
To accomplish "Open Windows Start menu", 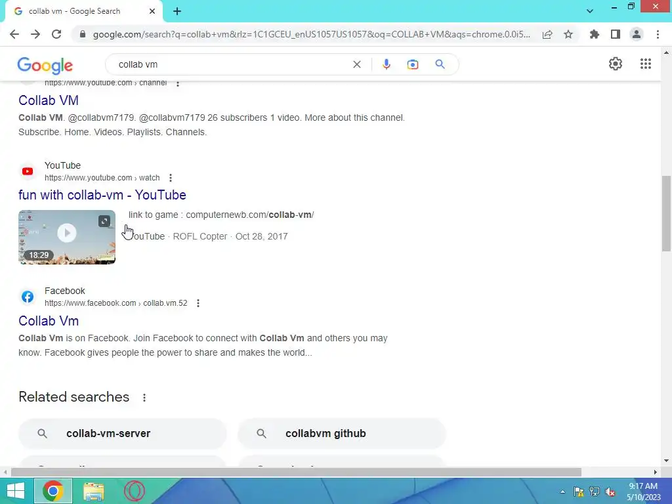I will point(16,491).
